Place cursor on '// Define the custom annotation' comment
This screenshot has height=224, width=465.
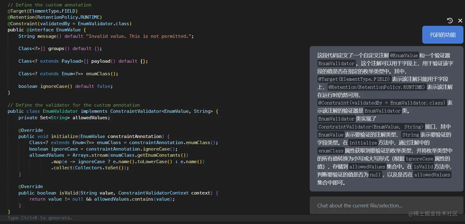(50, 5)
